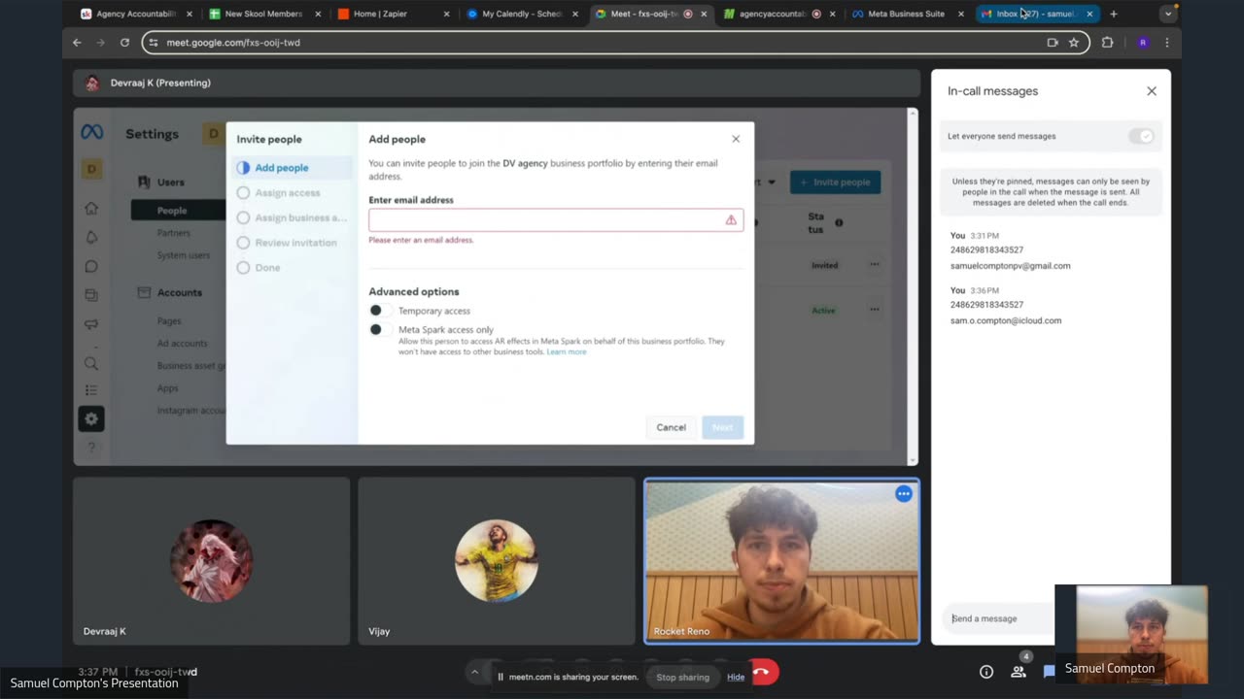The width and height of the screenshot is (1244, 699).
Task: Open a new Chrome tab
Action: 1114,14
